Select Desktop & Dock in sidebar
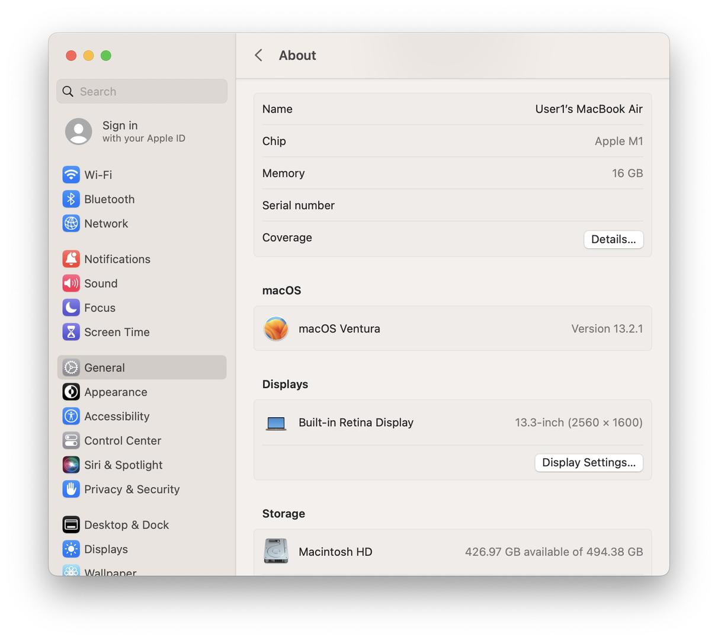This screenshot has height=640, width=718. click(142, 524)
